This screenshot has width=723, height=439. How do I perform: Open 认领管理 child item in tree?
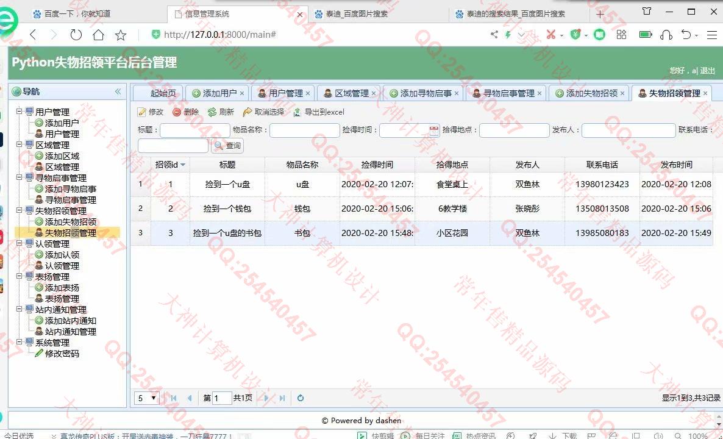[x=62, y=266]
